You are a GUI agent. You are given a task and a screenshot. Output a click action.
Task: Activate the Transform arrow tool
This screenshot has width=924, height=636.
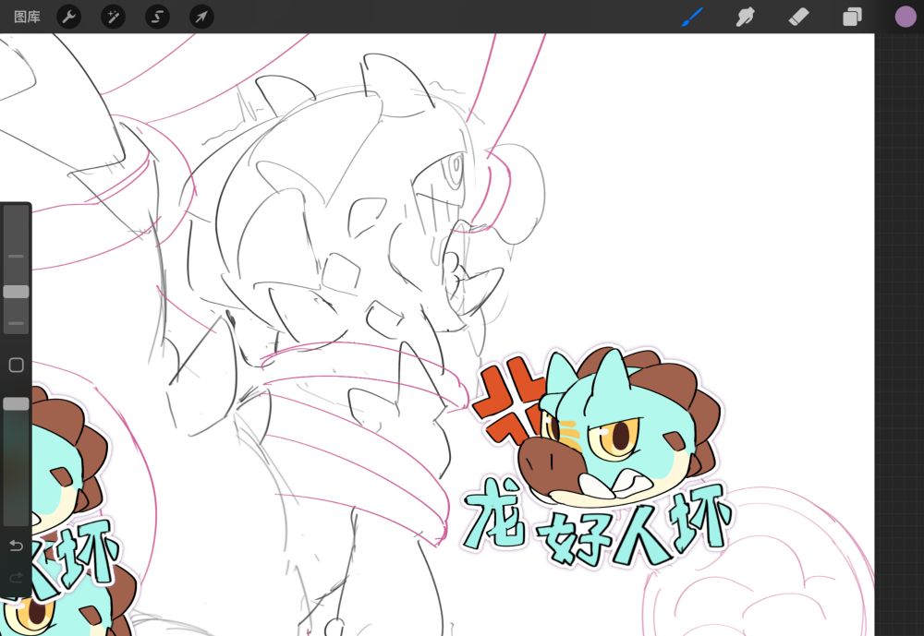point(201,18)
